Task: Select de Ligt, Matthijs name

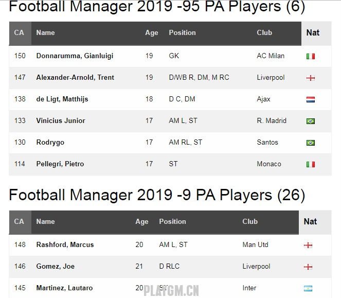Action: pyautogui.click(x=62, y=99)
